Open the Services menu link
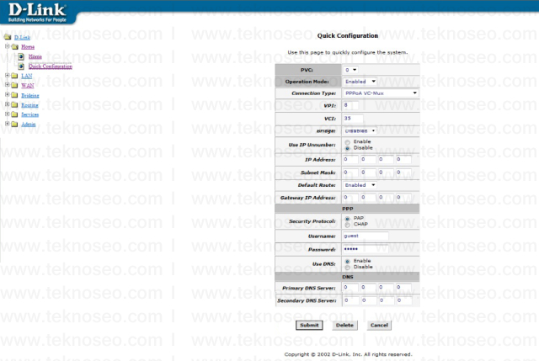Screen dimensions: 539x361 (x=30, y=114)
